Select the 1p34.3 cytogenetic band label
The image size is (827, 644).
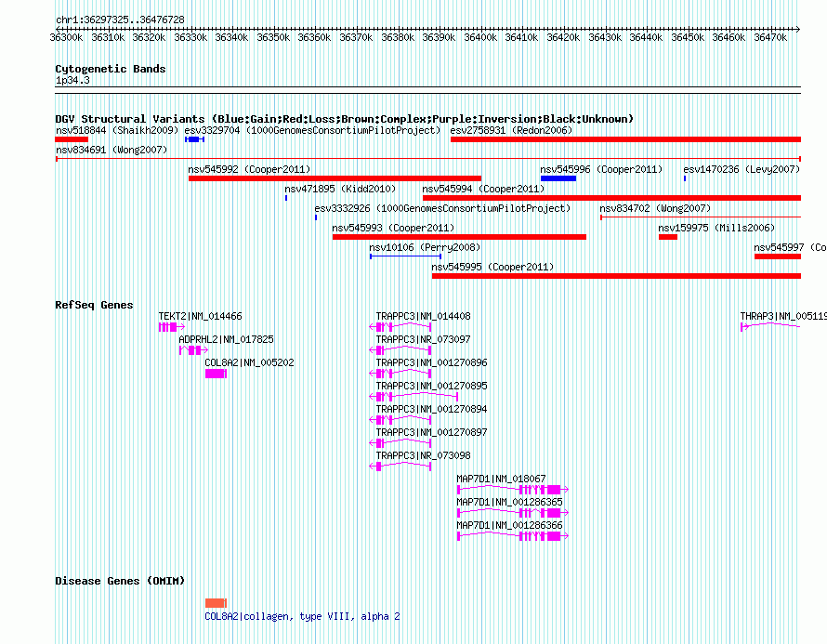(72, 81)
